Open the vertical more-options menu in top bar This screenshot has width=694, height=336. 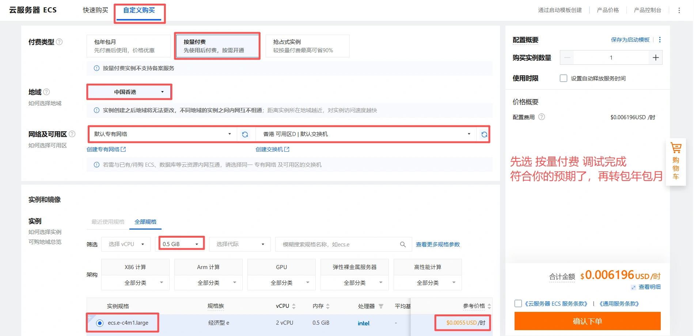pyautogui.click(x=679, y=10)
